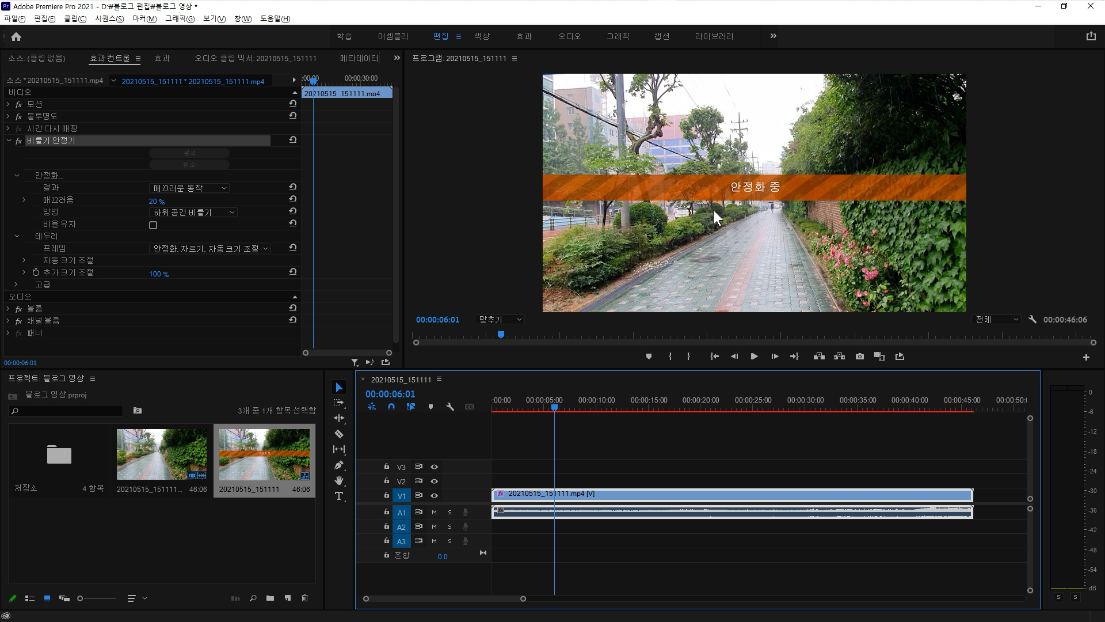1105x622 pixels.
Task: Mute audio track A1
Action: (x=434, y=512)
